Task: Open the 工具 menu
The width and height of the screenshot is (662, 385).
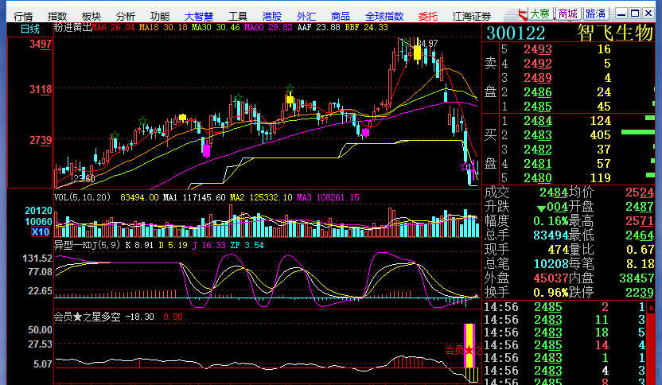Action: tap(238, 16)
